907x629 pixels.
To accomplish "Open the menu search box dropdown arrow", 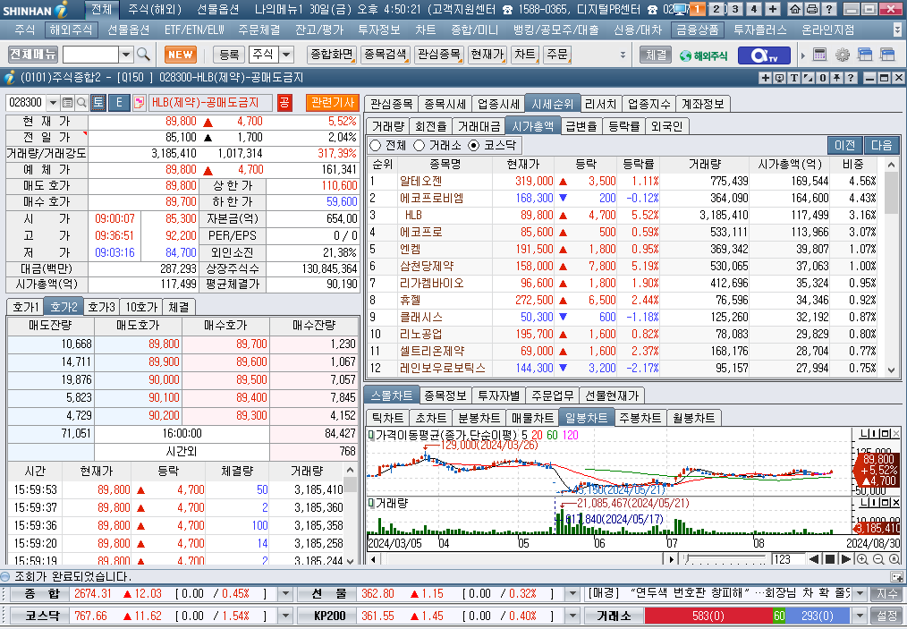I will tap(125, 55).
